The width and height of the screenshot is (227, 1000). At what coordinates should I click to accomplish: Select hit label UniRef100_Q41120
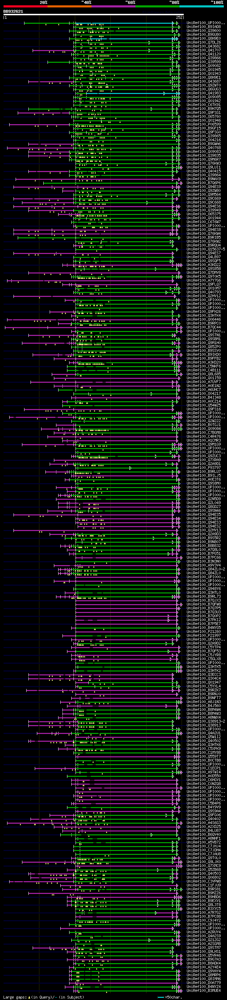[x=204, y=54]
